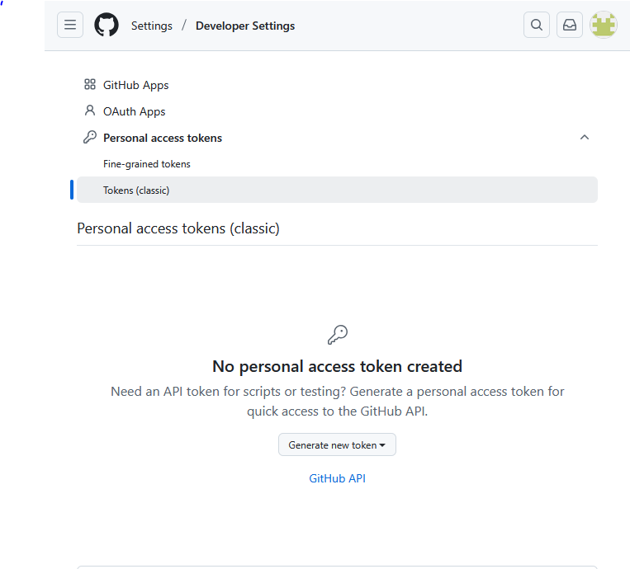The width and height of the screenshot is (630, 569).
Task: Open the Generate new token dropdown
Action: pyautogui.click(x=337, y=444)
